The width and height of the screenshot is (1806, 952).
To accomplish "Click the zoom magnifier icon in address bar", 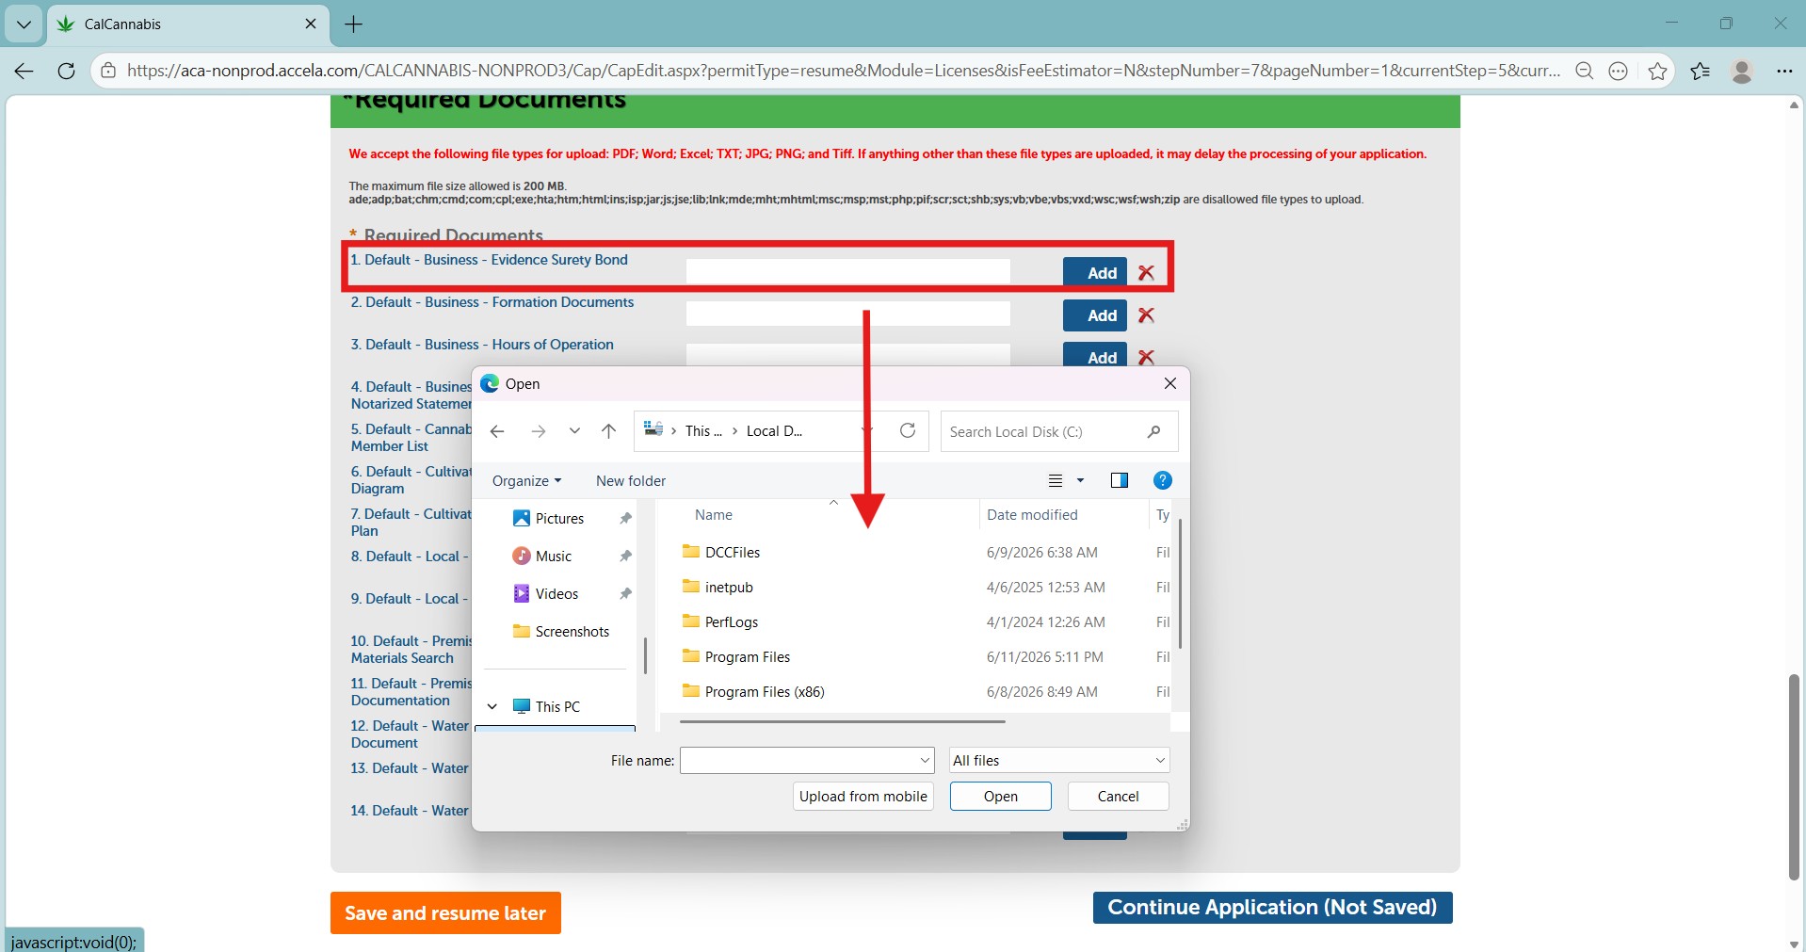I will (x=1585, y=71).
